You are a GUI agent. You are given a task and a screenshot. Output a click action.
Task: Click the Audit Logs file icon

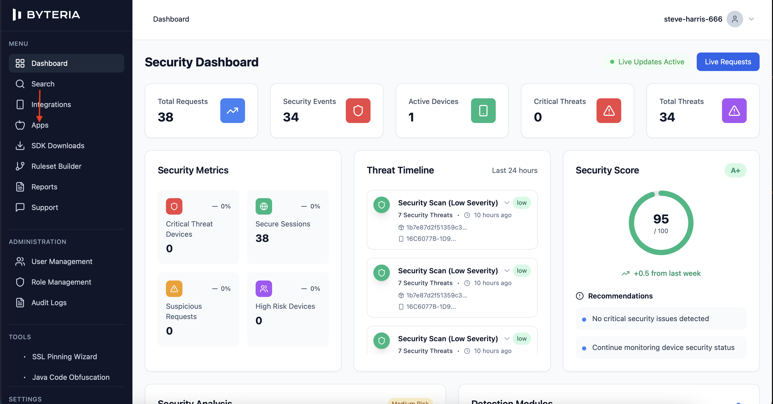(x=20, y=303)
